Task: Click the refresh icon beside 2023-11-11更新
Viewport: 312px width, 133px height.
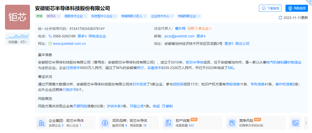Action: click(280, 18)
